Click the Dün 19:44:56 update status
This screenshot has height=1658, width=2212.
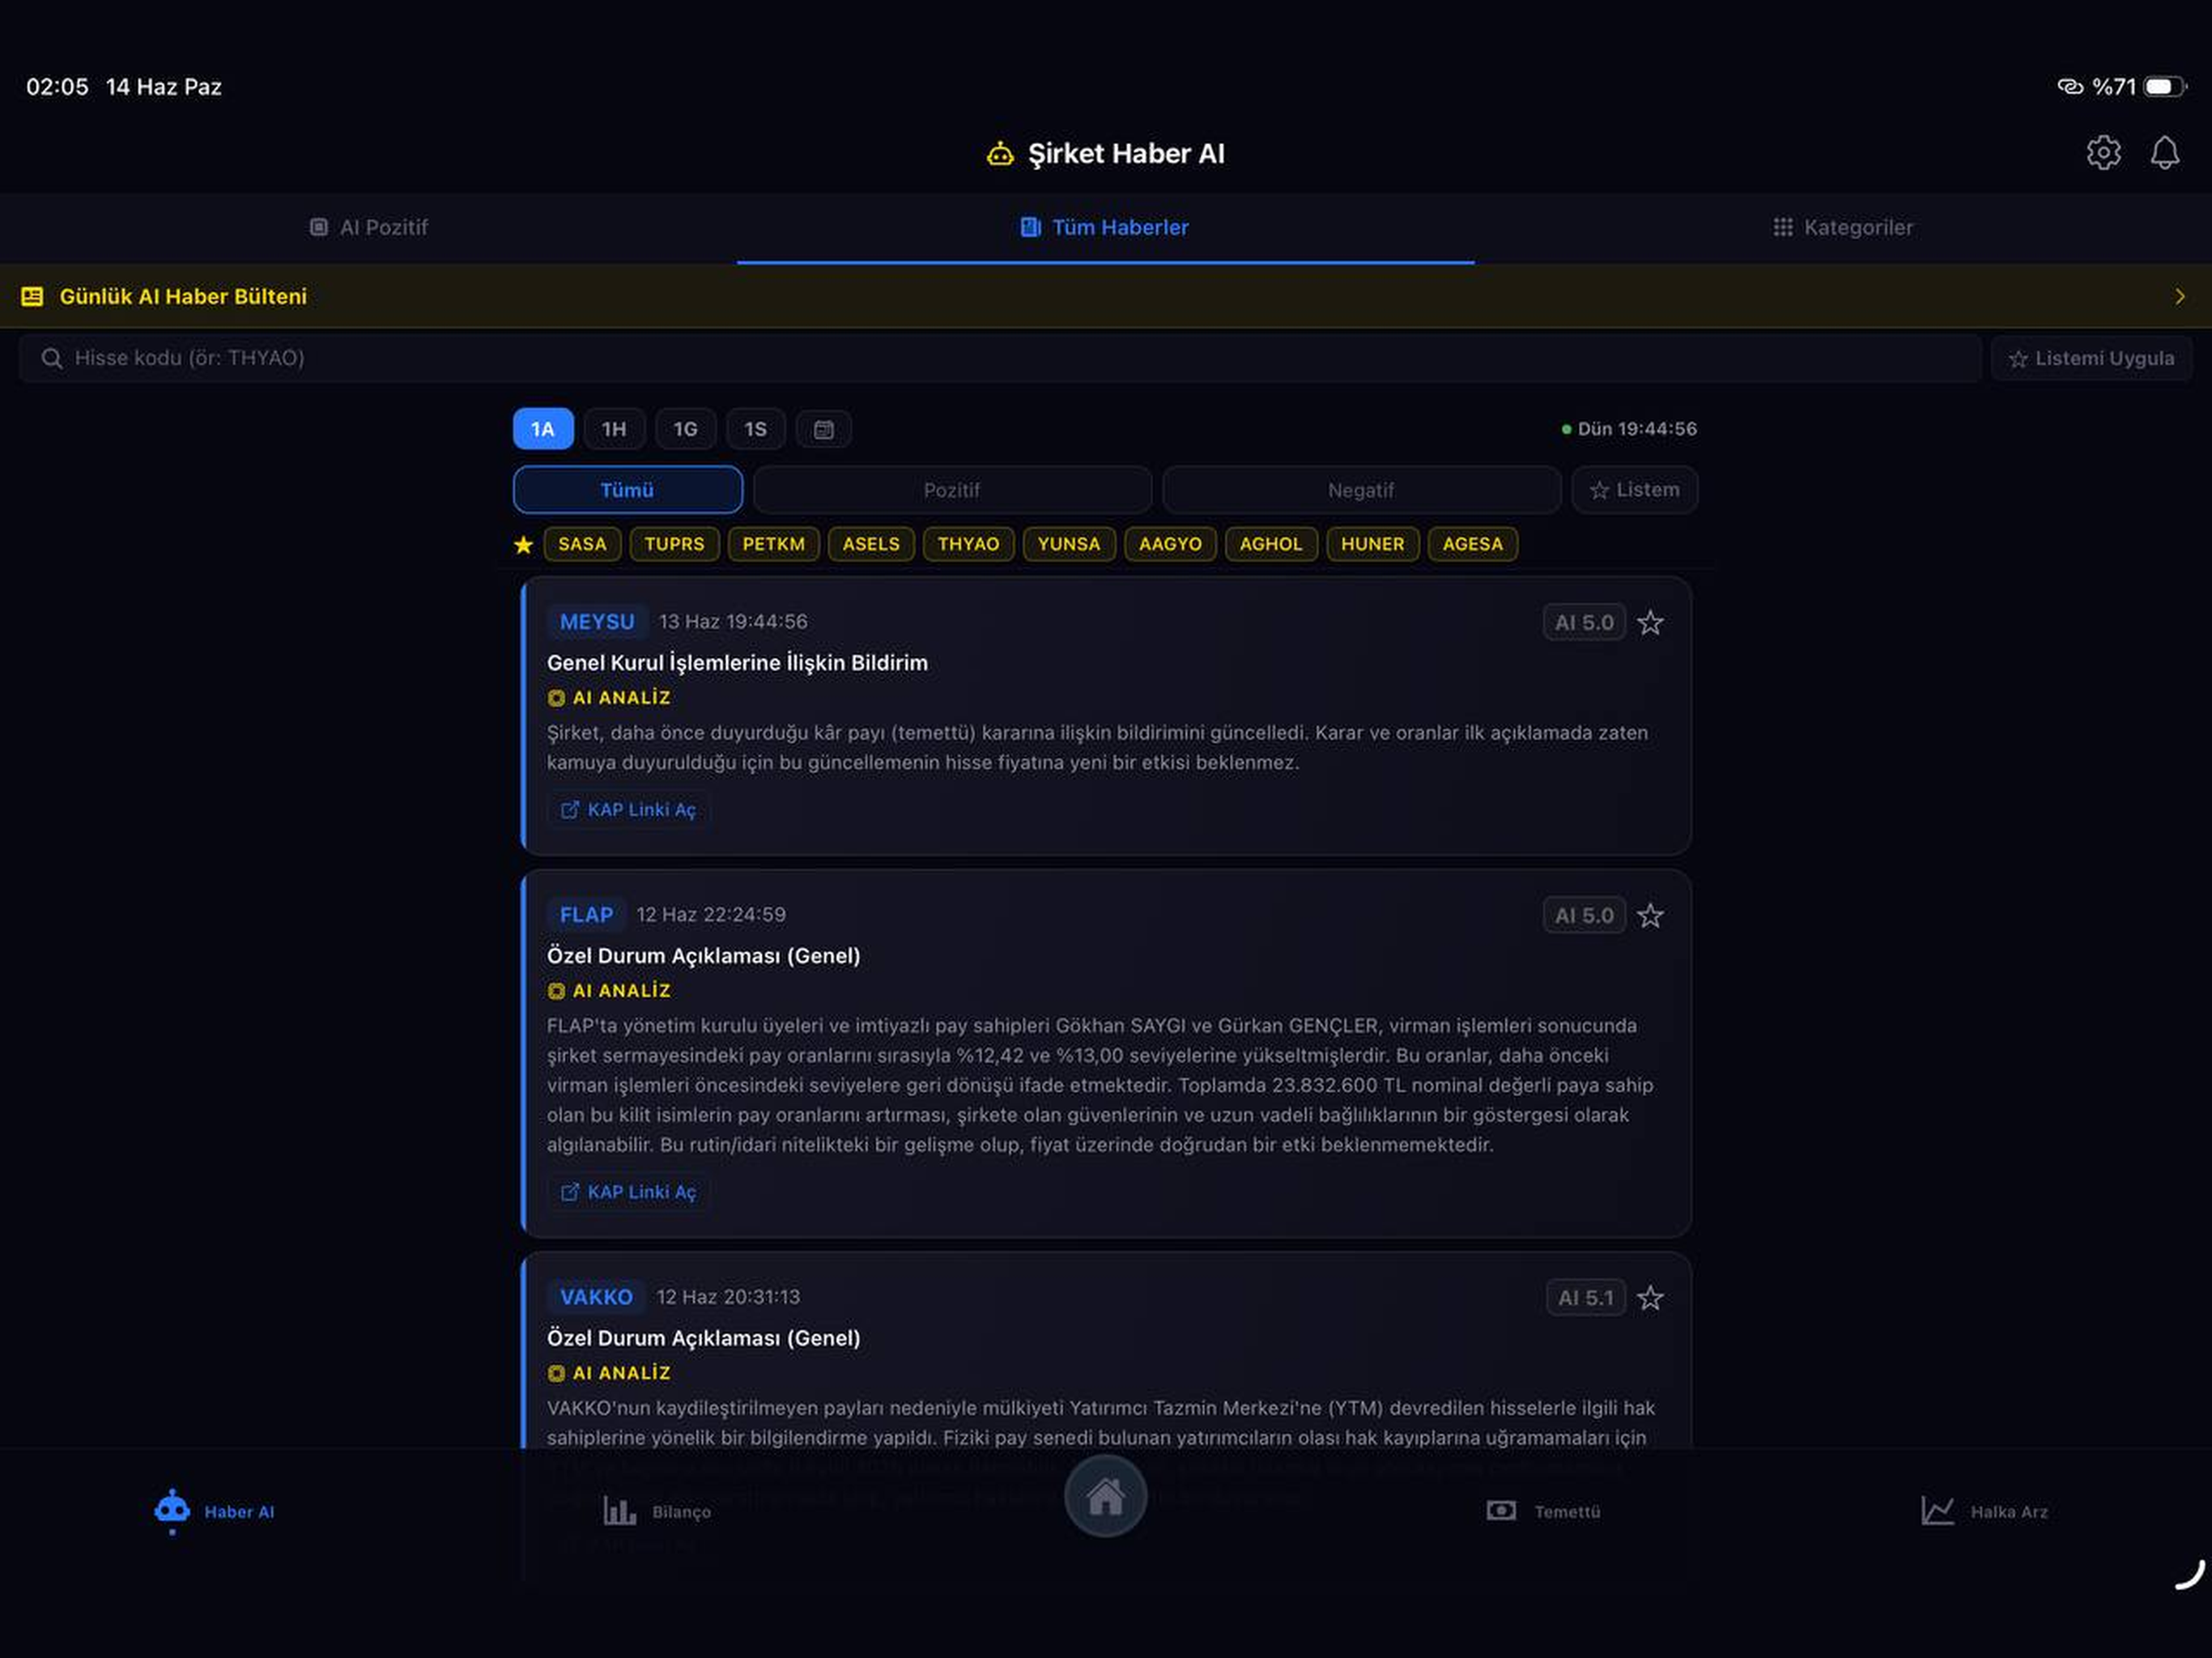[1629, 429]
